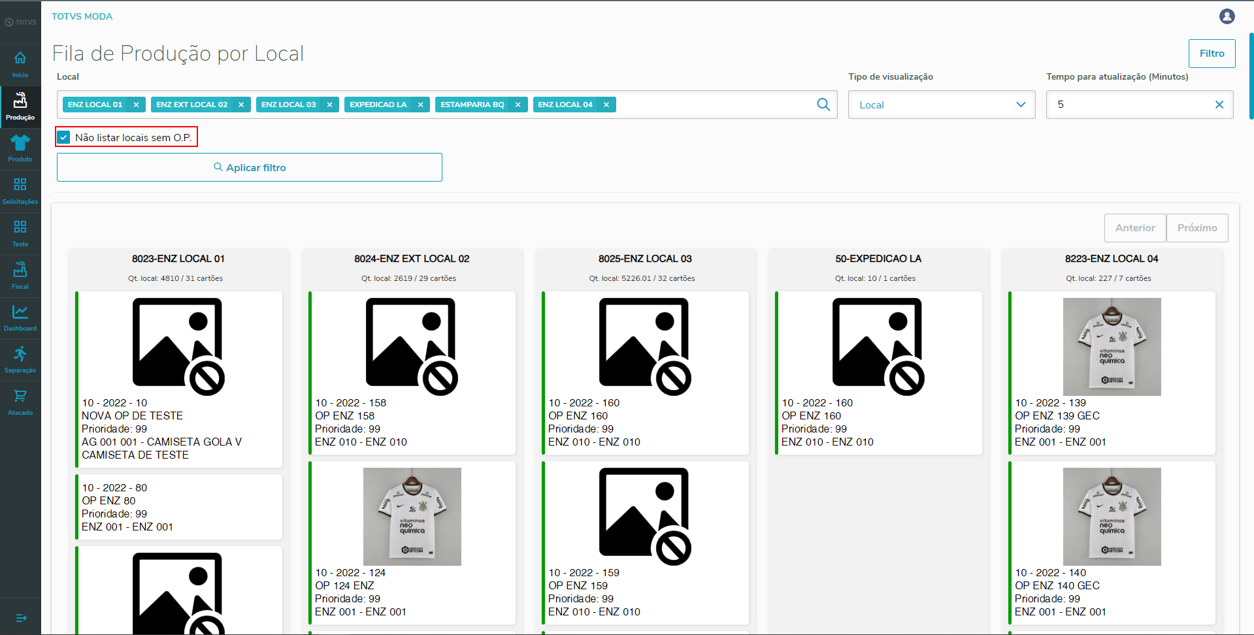Uncheck Não listar locais sem O.P.
The height and width of the screenshot is (635, 1254).
pos(63,137)
